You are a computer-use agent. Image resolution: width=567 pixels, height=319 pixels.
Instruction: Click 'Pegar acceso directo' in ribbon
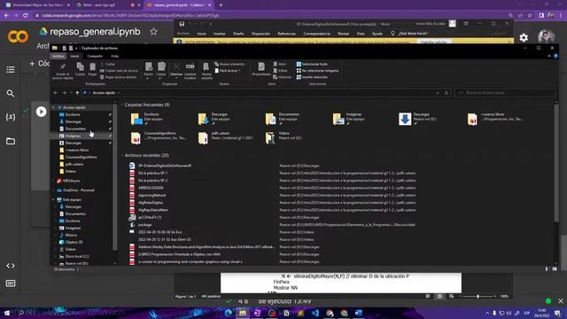coord(119,77)
